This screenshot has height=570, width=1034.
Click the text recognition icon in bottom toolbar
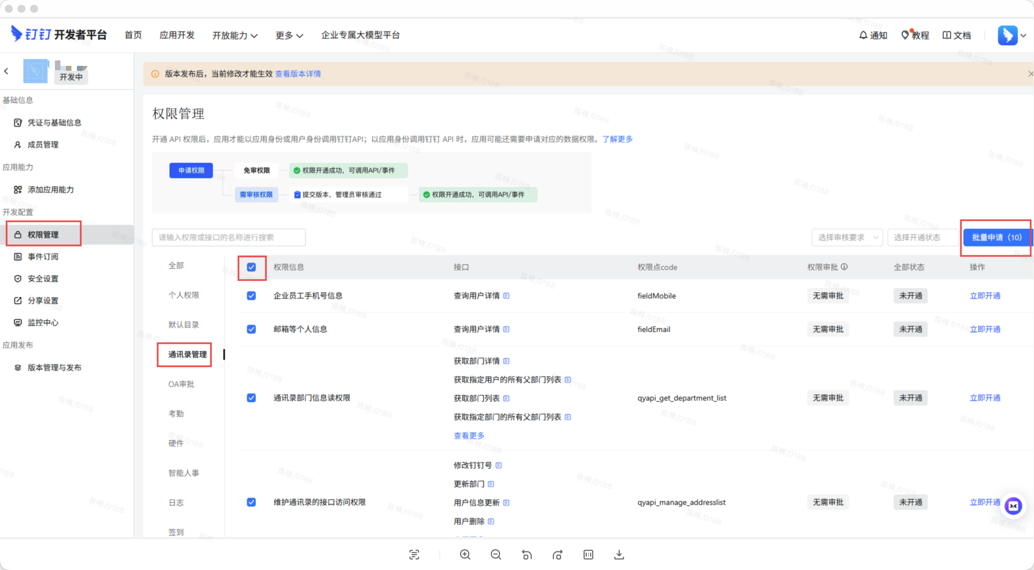(x=414, y=555)
